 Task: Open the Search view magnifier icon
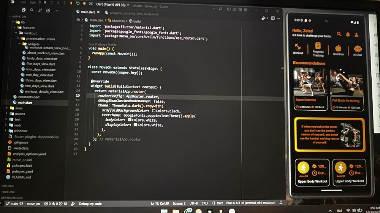tap(32, 10)
